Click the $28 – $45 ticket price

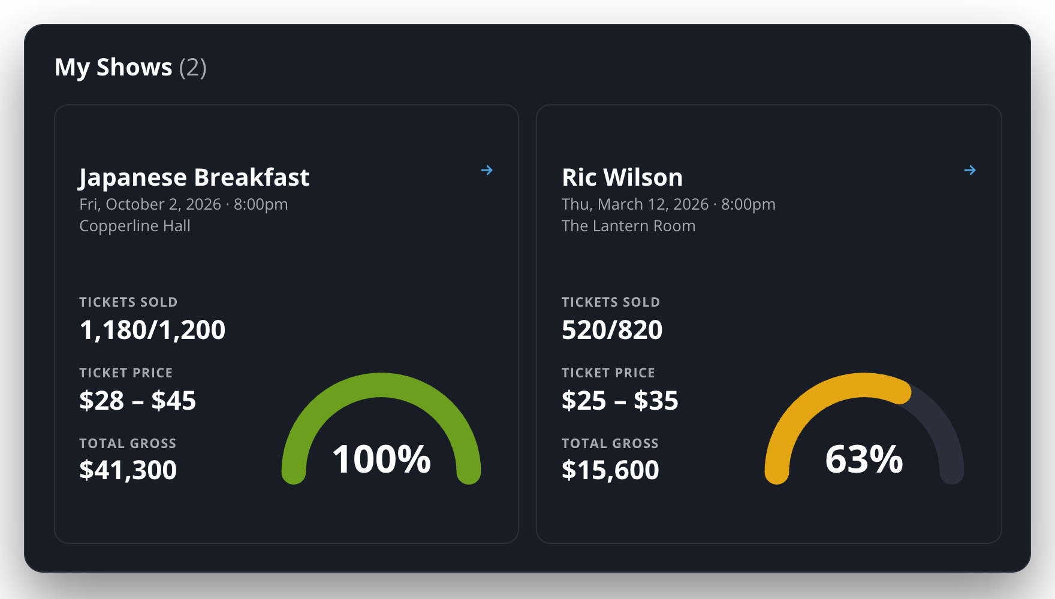[x=137, y=400]
